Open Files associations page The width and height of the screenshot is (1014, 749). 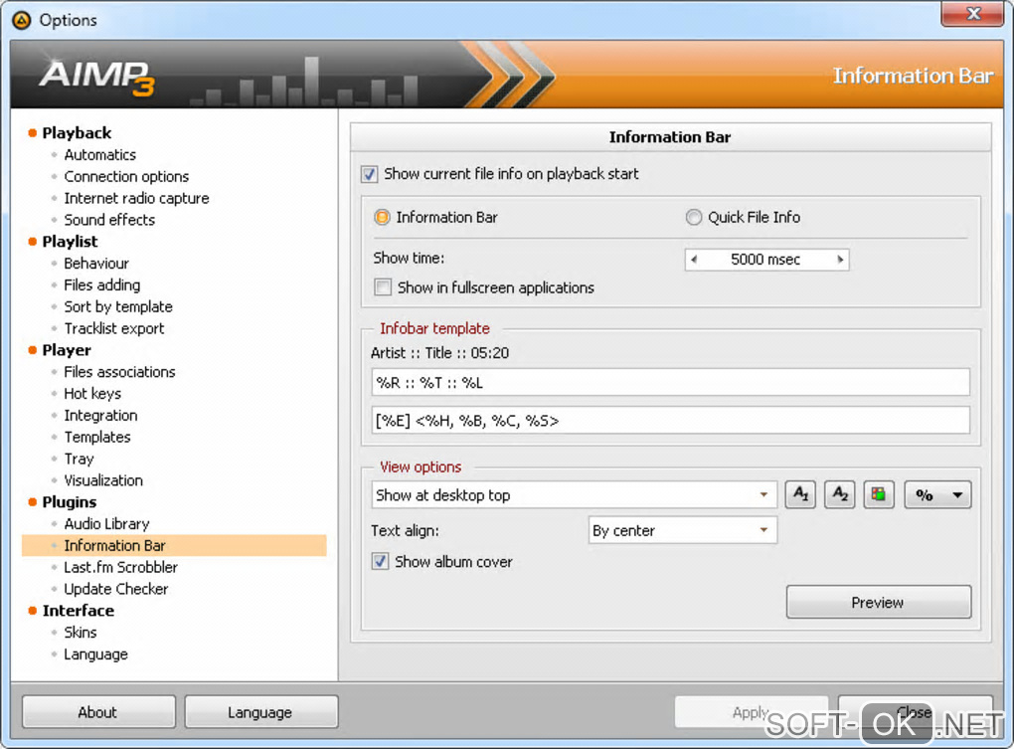coord(119,372)
